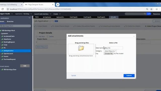Switch to the Branches tab in sidebar
The width and height of the screenshot is (161, 91).
[x=10, y=21]
